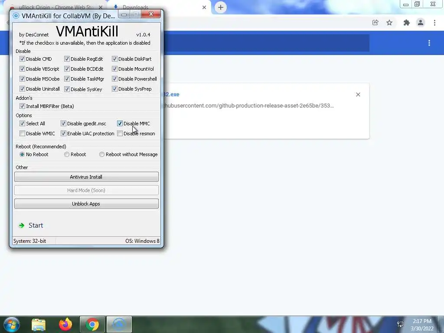Open the downloaded .exe file link
This screenshot has height=333, width=444.
click(x=171, y=94)
